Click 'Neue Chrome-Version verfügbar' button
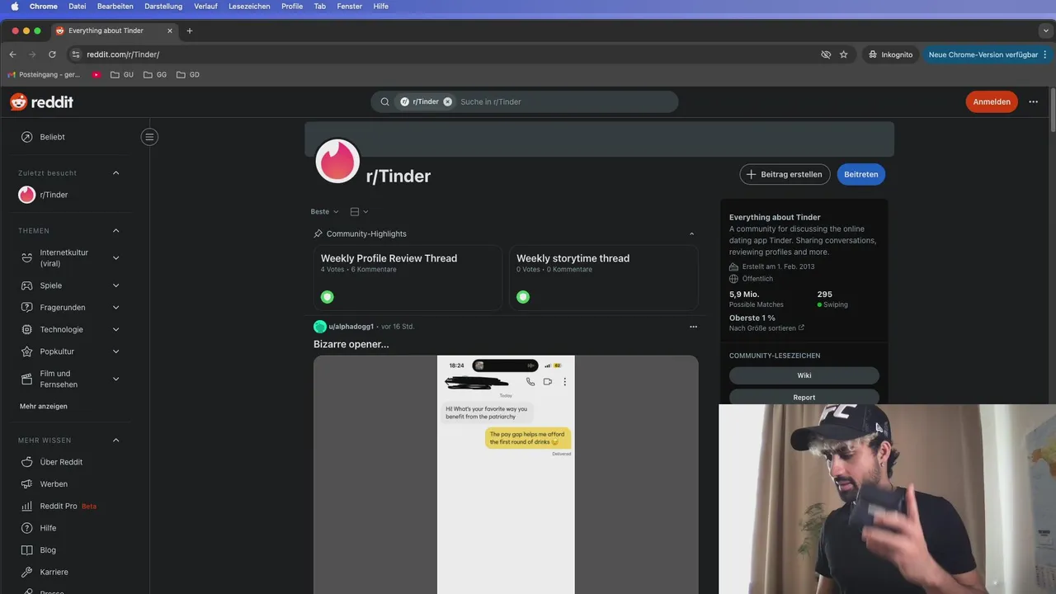 (988, 54)
